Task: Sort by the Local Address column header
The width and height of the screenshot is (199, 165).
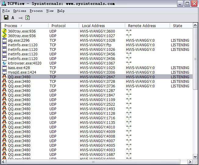Action: (x=102, y=26)
